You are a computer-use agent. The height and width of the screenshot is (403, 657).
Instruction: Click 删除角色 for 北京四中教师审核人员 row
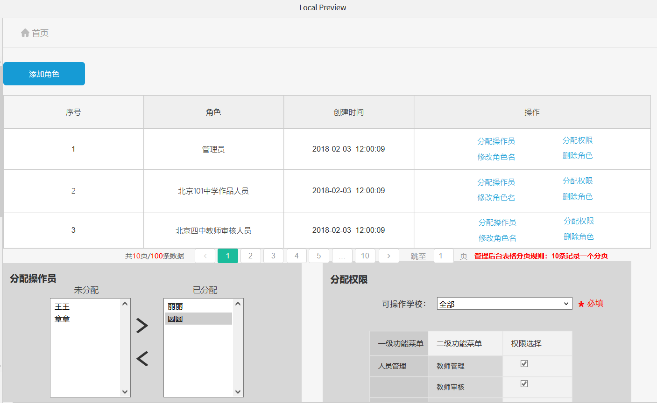coord(579,236)
